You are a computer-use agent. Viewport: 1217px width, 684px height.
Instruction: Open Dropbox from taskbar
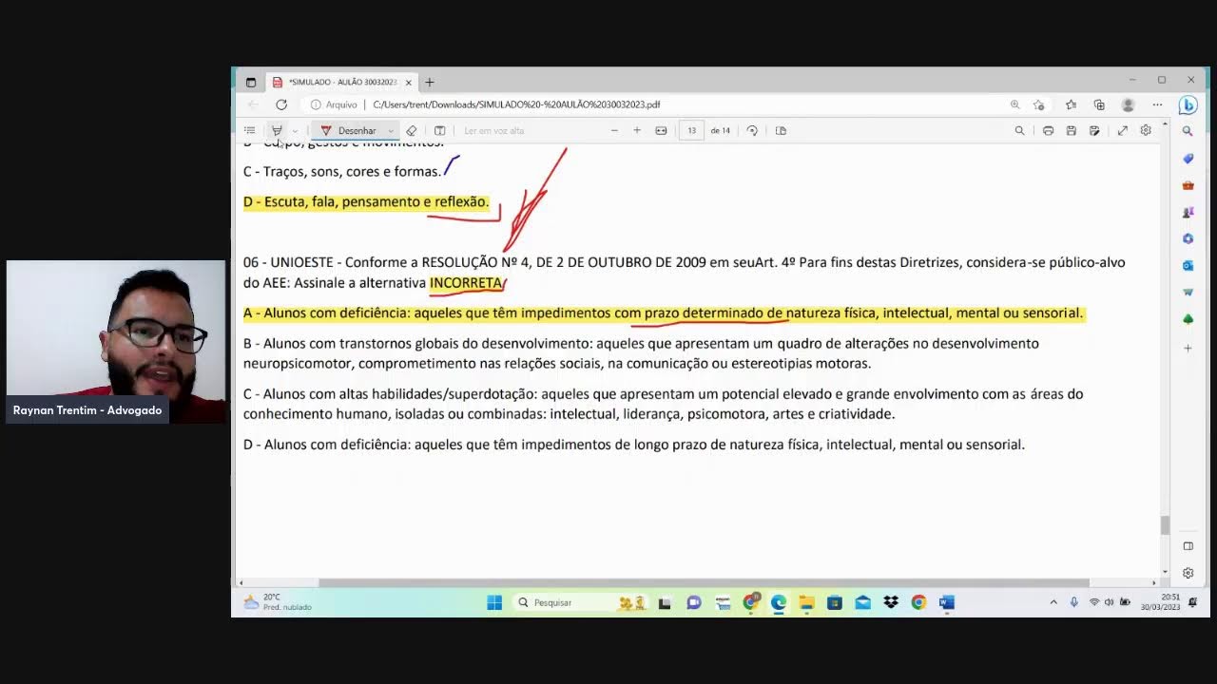891,602
